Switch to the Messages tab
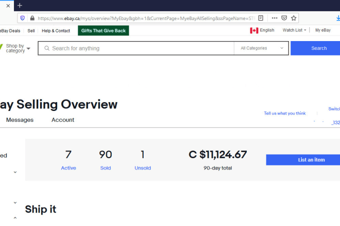Image resolution: width=340 pixels, height=226 pixels. pos(20,120)
